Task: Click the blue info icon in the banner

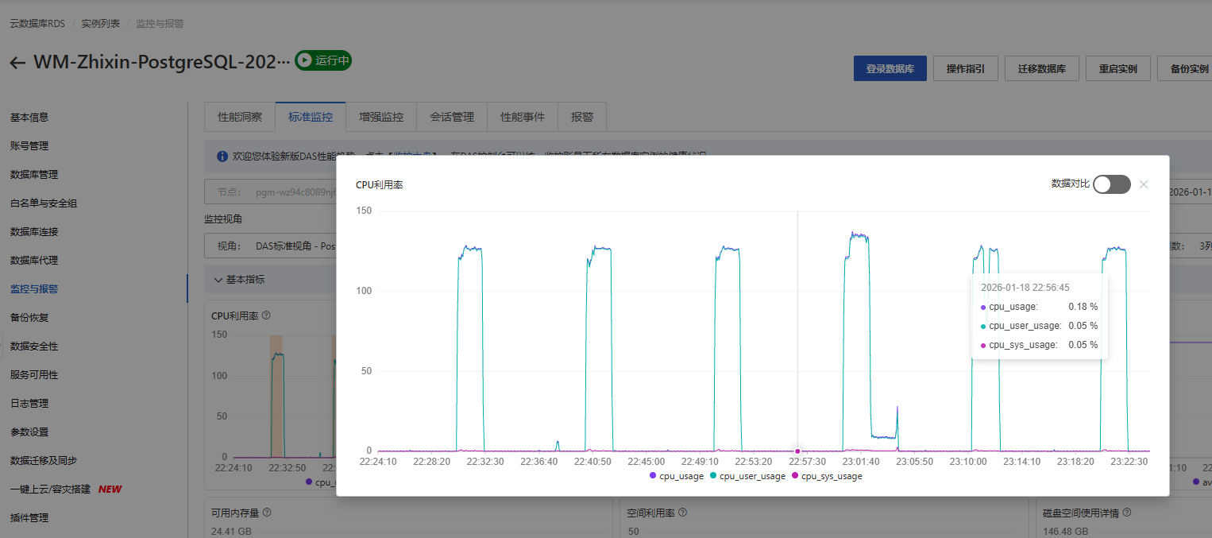Action: click(x=222, y=157)
